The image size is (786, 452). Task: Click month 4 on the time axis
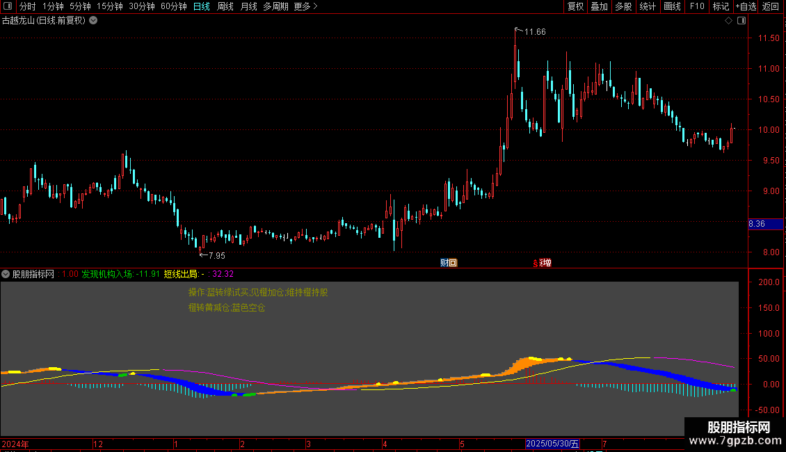click(x=385, y=444)
